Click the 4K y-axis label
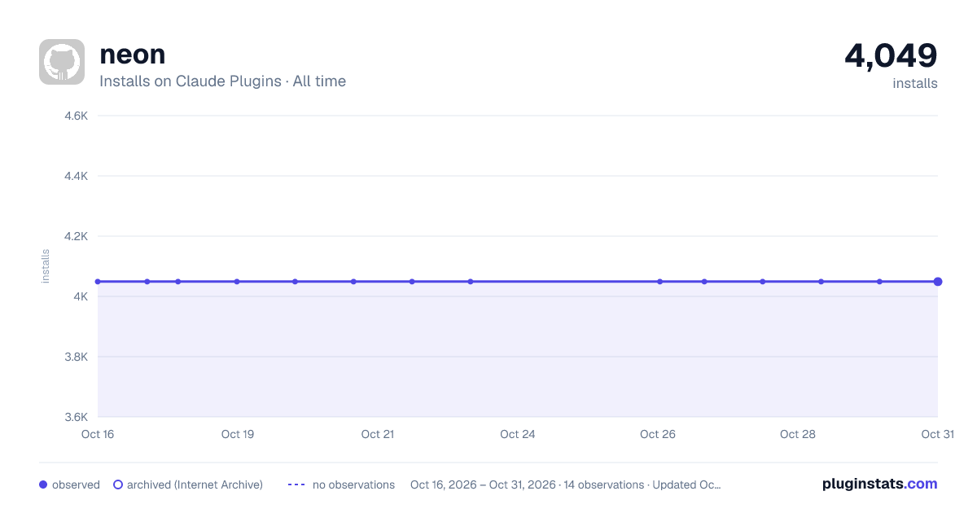This screenshot has height=513, width=977. (x=81, y=296)
